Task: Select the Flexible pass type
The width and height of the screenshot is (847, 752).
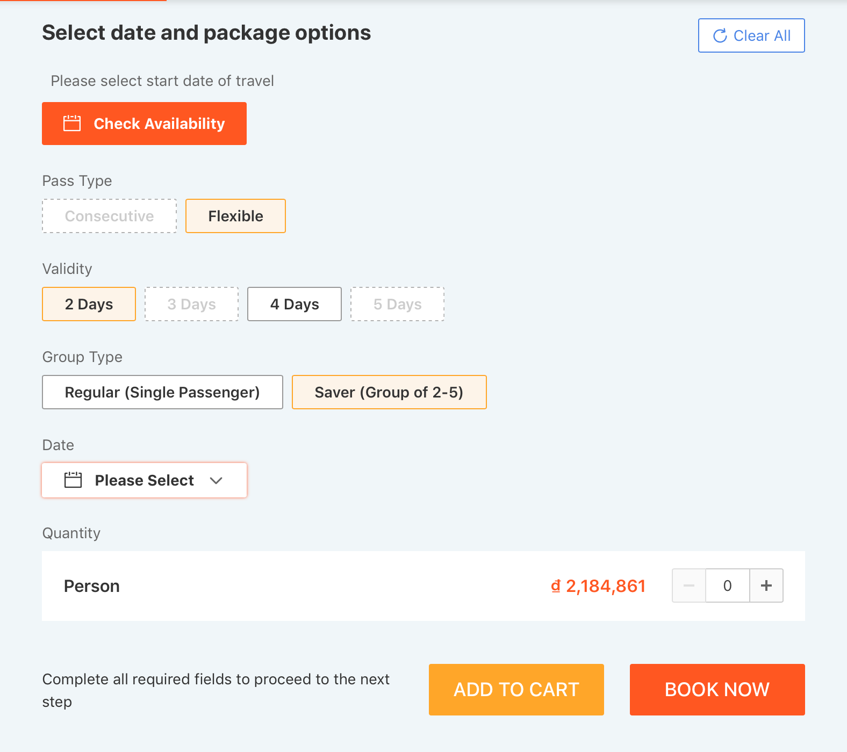Action: pos(235,216)
